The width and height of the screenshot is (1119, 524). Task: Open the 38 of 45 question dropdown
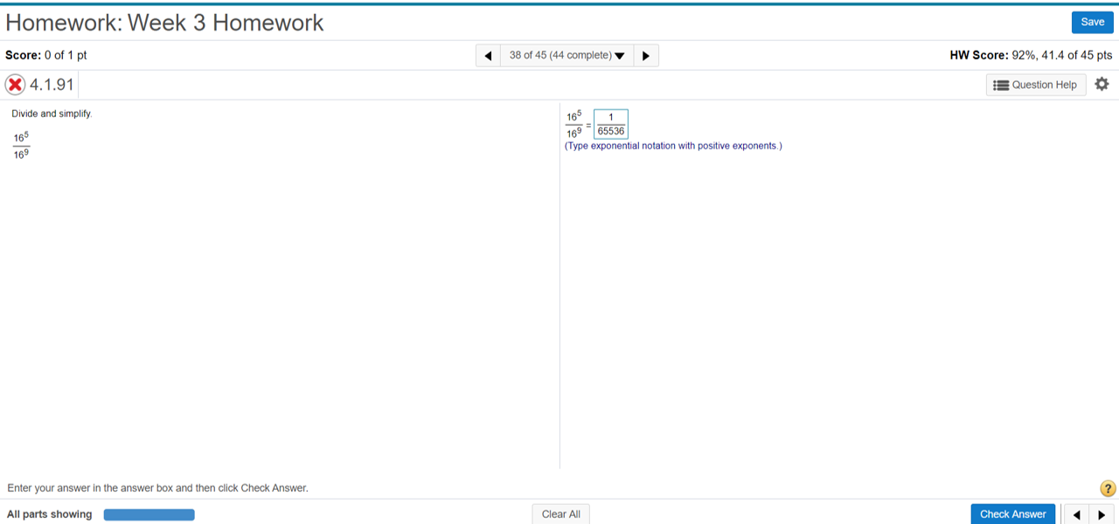566,56
